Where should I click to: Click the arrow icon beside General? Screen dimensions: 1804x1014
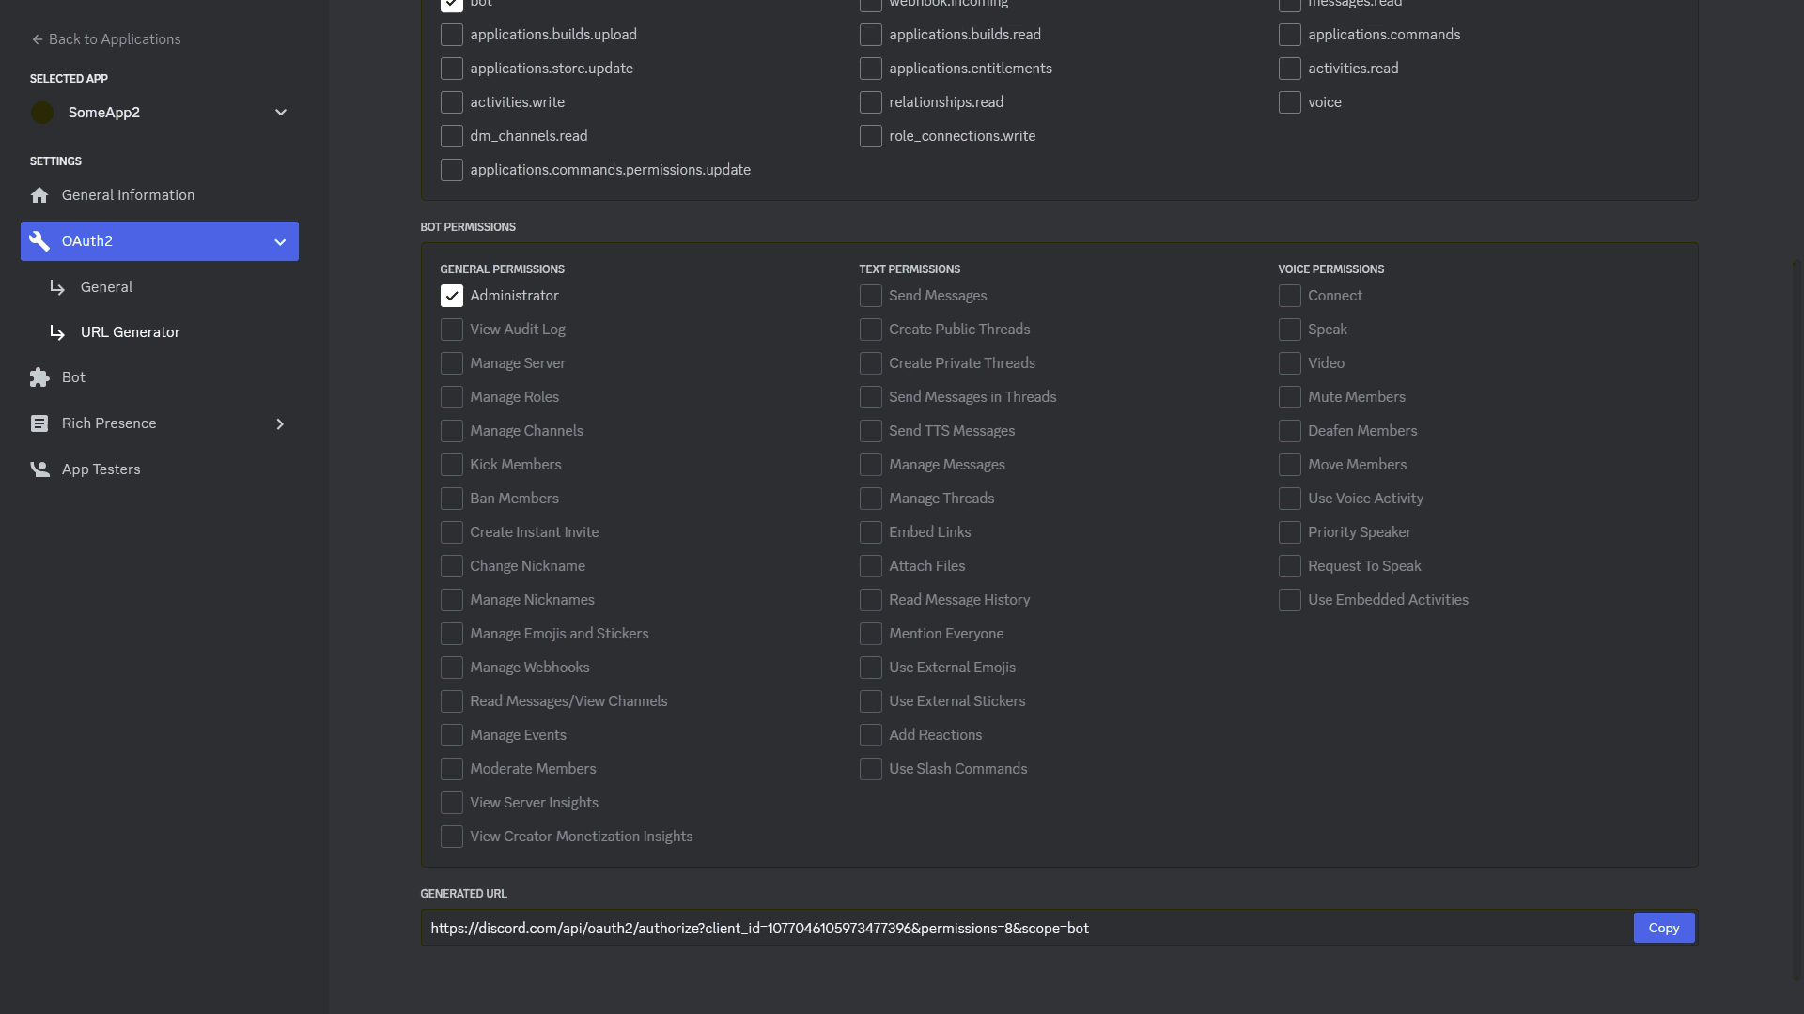[57, 287]
